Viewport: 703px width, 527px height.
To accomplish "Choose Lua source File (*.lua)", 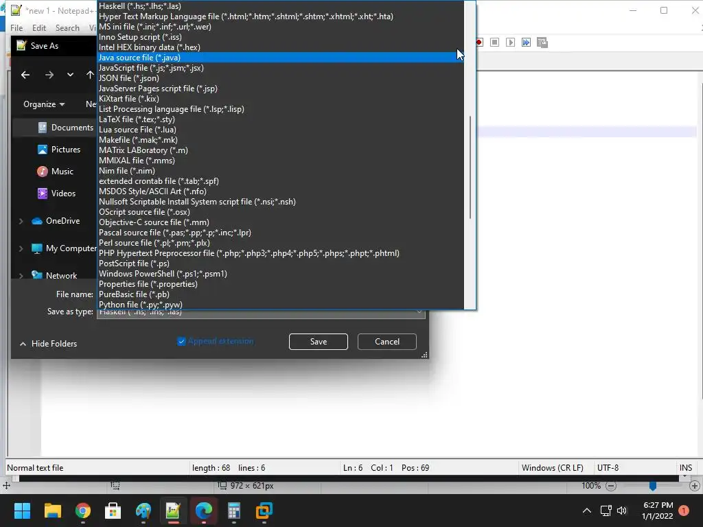I will tap(281, 130).
